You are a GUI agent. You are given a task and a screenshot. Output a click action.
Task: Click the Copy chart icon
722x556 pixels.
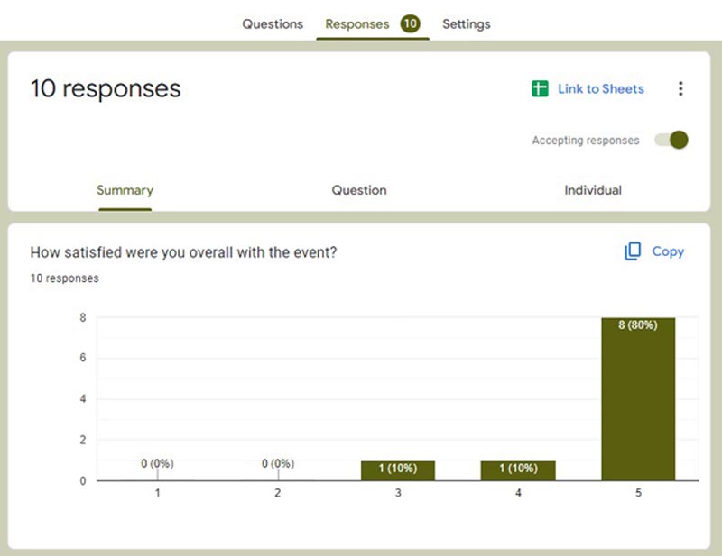click(633, 251)
